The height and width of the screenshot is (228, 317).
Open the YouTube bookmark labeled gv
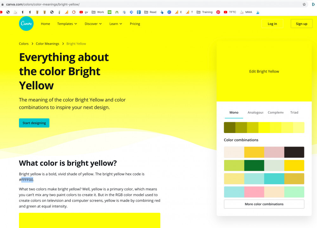coord(84,12)
